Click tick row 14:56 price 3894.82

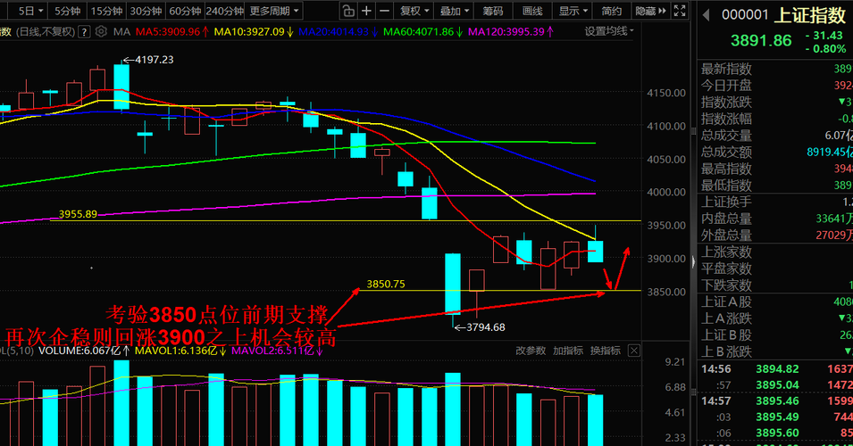click(x=777, y=369)
